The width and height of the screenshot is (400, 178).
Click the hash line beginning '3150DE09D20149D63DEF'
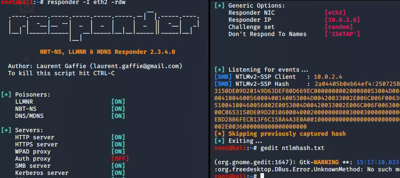point(307,91)
